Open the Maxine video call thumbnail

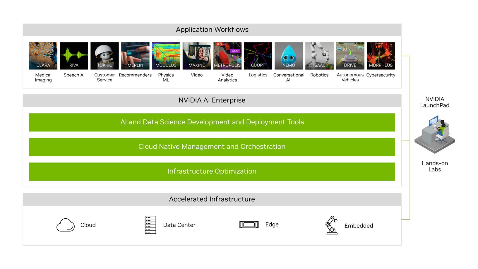coord(197,56)
